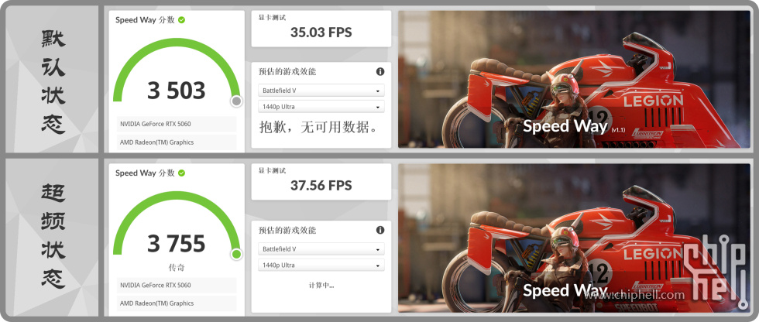Select the top NVIDIA GeForce RTX 5060 entry
The height and width of the screenshot is (322, 759).
tap(177, 124)
